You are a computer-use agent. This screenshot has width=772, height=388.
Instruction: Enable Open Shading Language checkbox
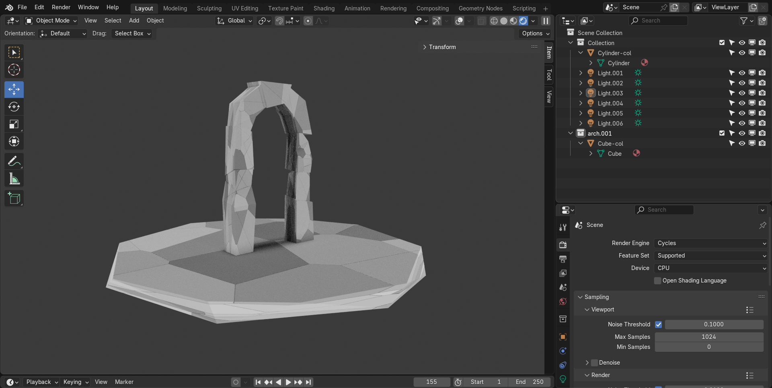pos(658,281)
